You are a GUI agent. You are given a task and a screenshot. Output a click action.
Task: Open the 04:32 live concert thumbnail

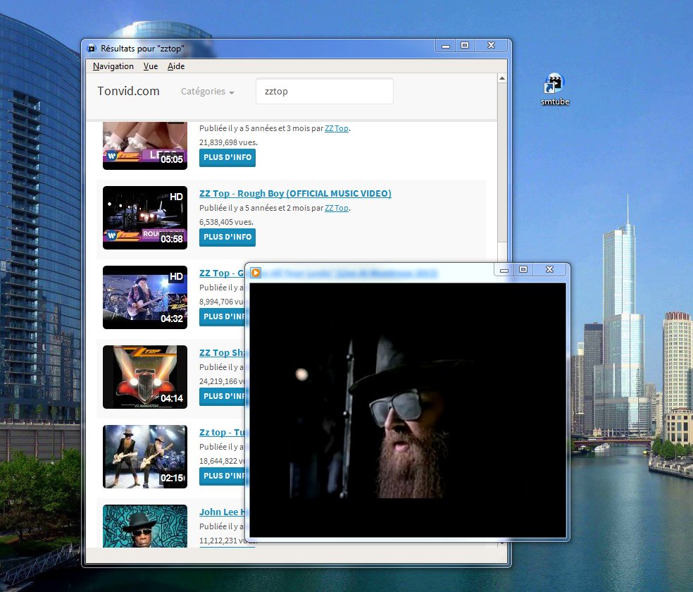(145, 297)
